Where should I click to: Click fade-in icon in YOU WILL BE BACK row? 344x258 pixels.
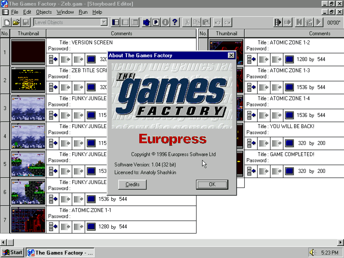coord(264,143)
